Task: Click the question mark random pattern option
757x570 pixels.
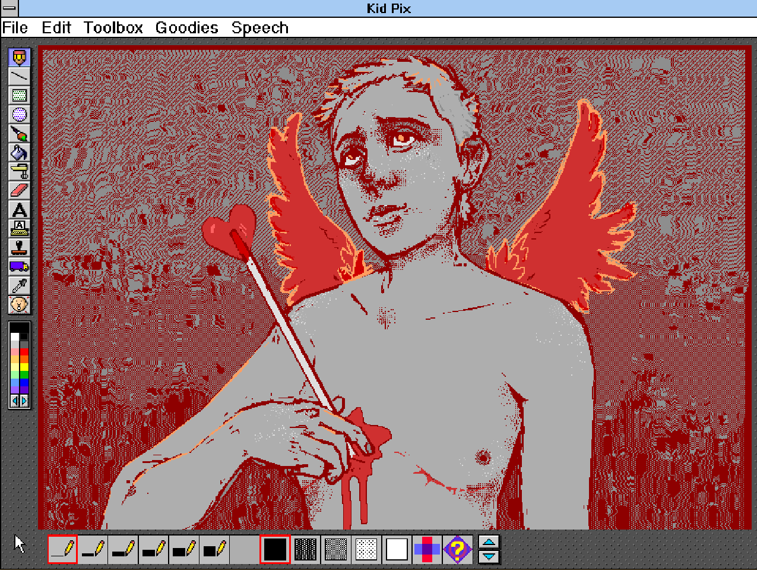Action: click(x=457, y=549)
